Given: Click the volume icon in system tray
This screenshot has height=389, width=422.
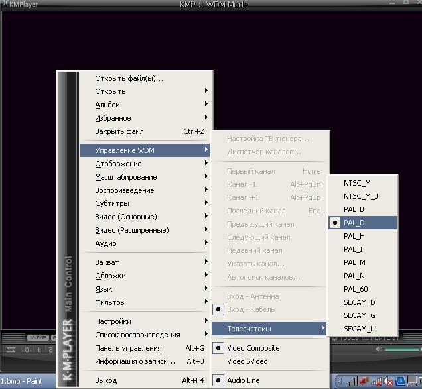Looking at the screenshot, I should click(x=386, y=382).
